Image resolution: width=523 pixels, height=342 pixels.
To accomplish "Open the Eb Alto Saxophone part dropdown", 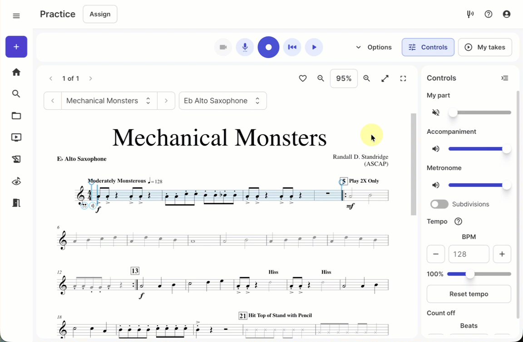I will 223,101.
